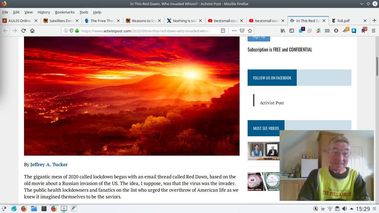Save page to Pocket

(x=242, y=31)
